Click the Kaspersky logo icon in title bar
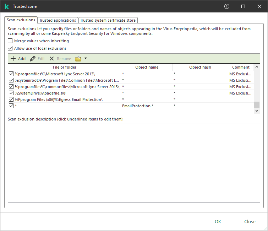268x231 pixels. [x=7, y=6]
